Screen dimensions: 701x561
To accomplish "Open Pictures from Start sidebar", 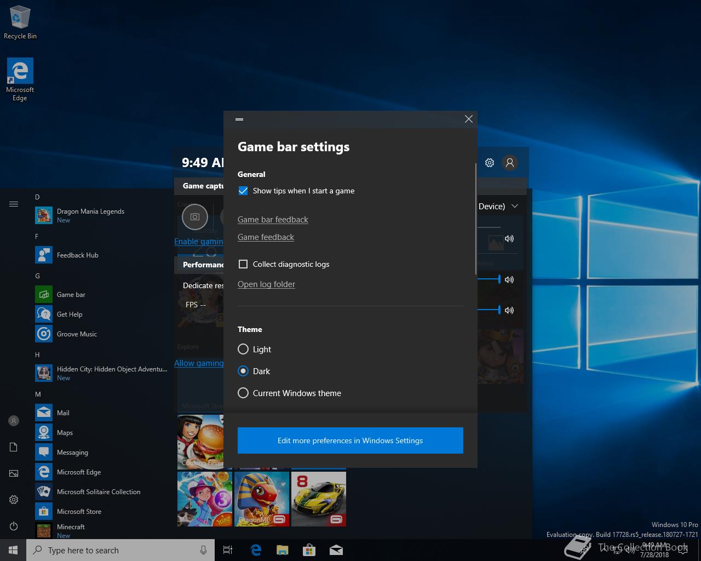I will 14,473.
